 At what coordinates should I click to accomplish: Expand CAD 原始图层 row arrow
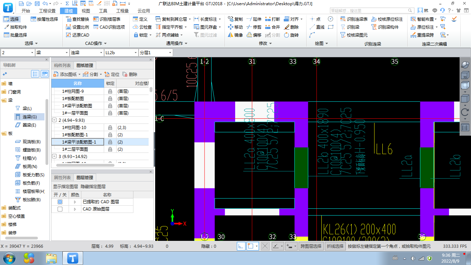click(x=75, y=209)
